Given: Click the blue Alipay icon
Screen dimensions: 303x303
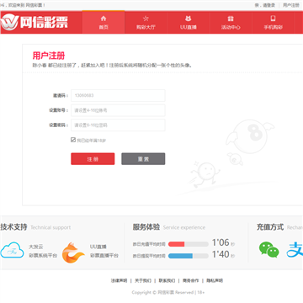Looking at the screenshot, I should 295,250.
